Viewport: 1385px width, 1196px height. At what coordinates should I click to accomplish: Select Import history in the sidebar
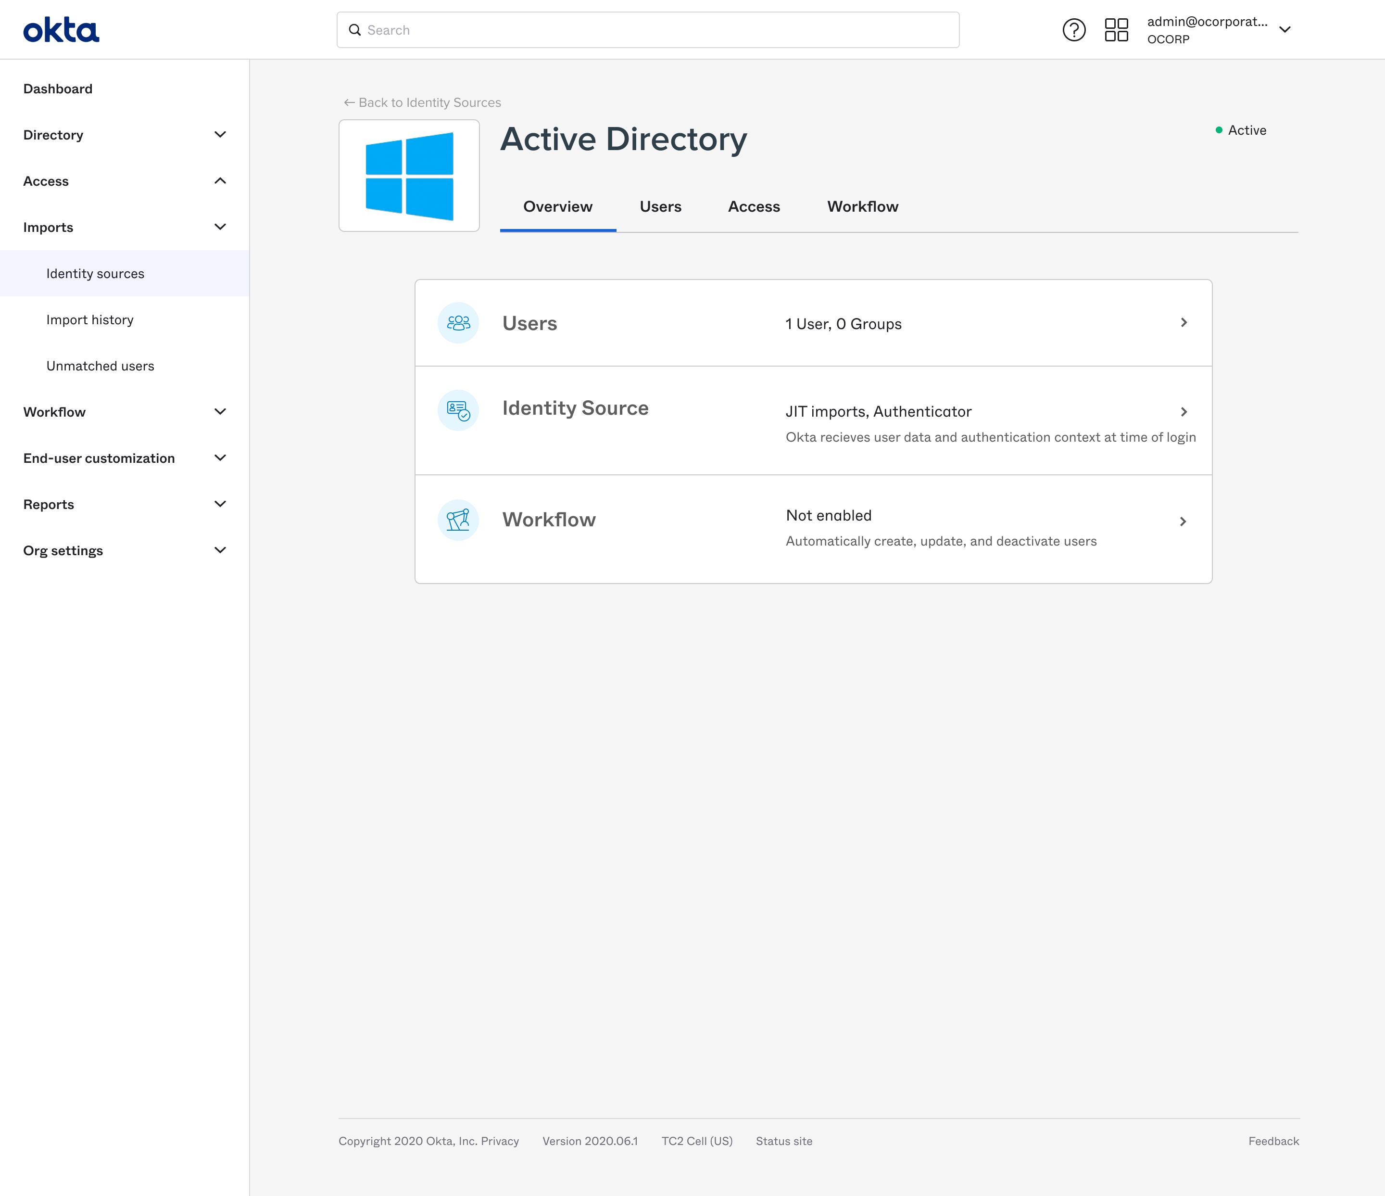coord(89,319)
